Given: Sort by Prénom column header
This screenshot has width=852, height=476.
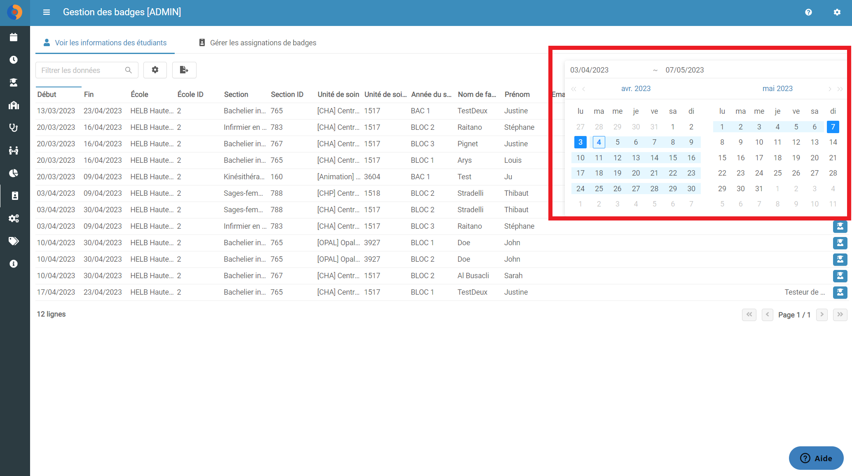Looking at the screenshot, I should 517,94.
